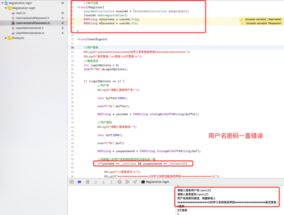284x215 pixels.
Task: Click the -(void)UserSignin method line
Action: 92,39
